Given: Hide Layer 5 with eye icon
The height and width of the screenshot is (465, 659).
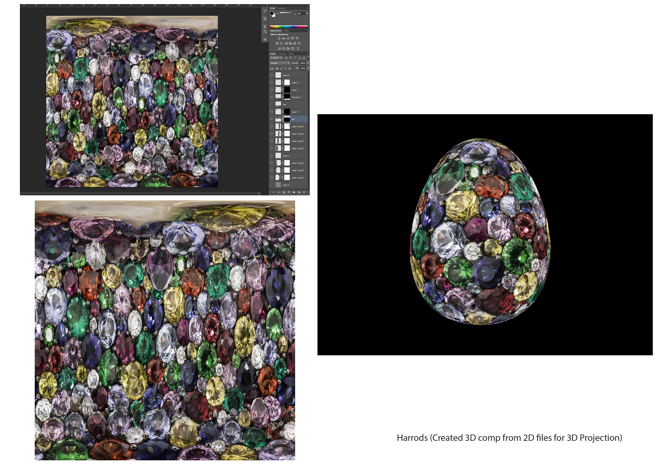Looking at the screenshot, I should (x=271, y=75).
